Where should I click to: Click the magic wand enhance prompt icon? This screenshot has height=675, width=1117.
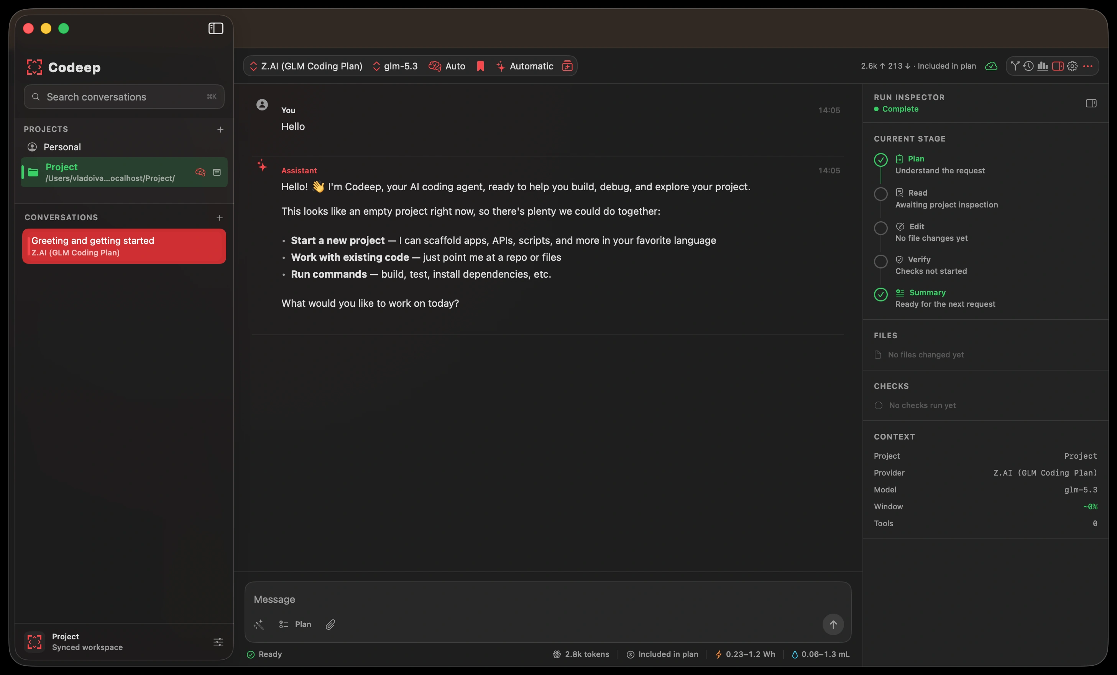(x=259, y=625)
